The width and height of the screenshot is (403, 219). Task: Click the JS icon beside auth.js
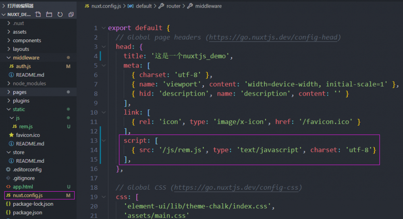point(11,66)
